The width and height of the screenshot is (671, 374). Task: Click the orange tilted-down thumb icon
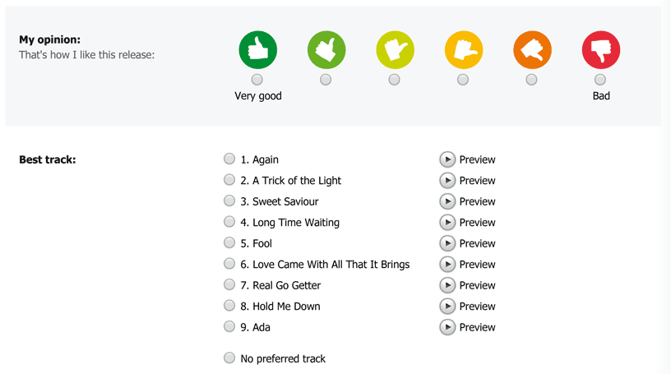532,49
